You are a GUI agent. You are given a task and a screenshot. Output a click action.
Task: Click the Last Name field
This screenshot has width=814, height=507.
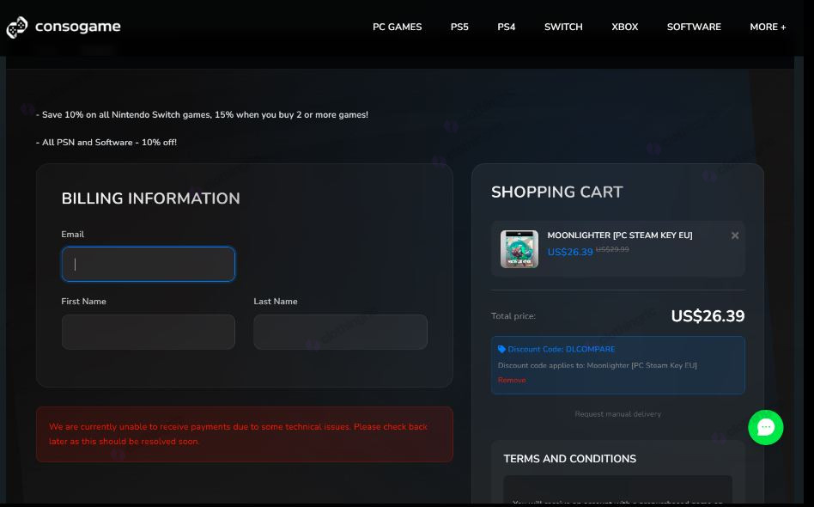point(341,332)
